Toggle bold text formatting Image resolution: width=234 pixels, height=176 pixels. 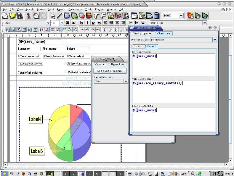coord(81,23)
